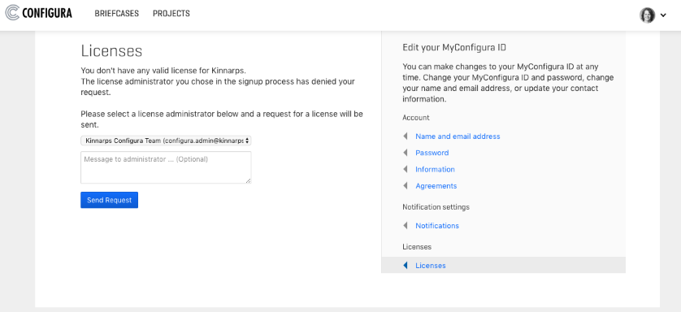Click the user profile avatar

pyautogui.click(x=647, y=15)
